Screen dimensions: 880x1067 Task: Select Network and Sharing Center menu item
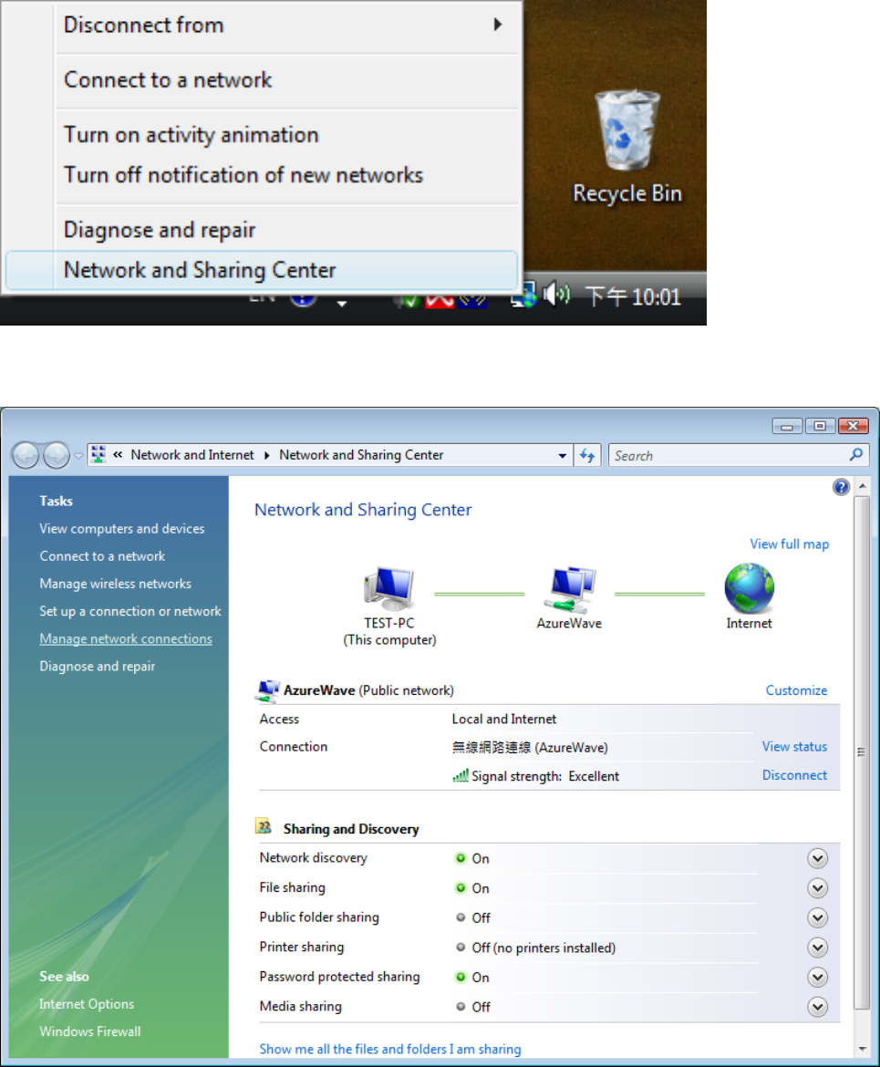(262, 270)
